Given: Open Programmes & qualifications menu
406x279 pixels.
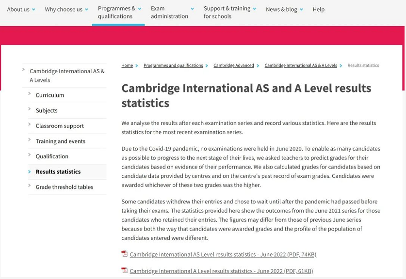Looking at the screenshot, I should click(116, 12).
